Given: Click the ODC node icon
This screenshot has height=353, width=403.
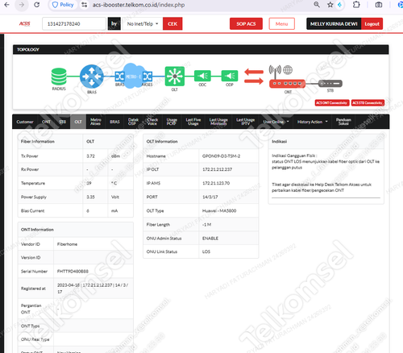Looking at the screenshot, I should tap(202, 76).
